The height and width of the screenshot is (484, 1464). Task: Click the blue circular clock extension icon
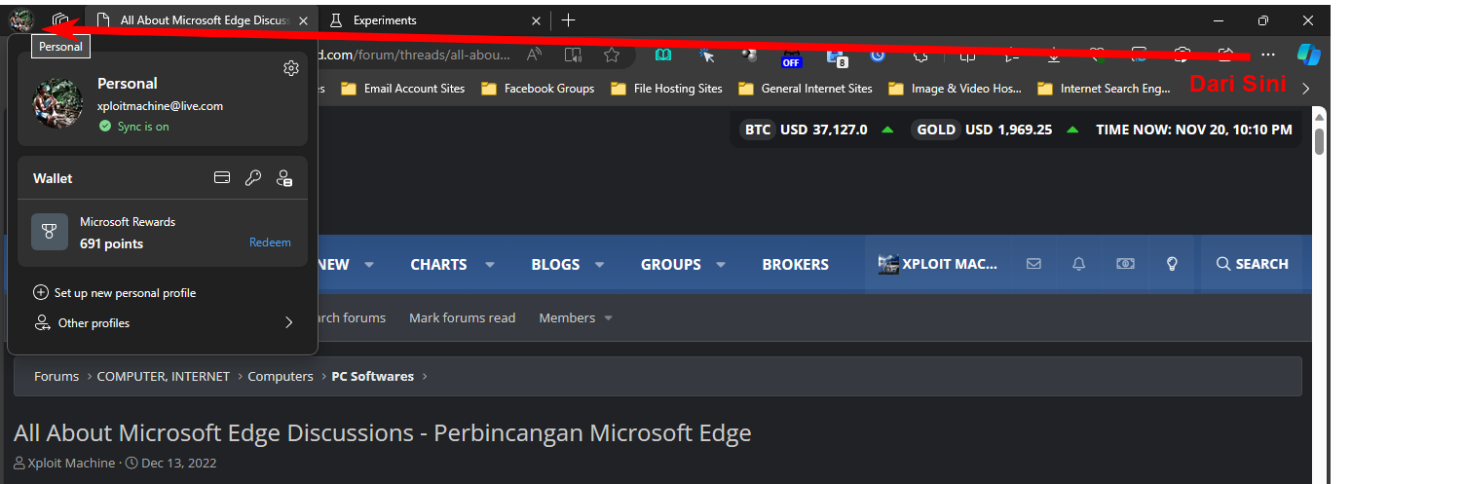(878, 56)
